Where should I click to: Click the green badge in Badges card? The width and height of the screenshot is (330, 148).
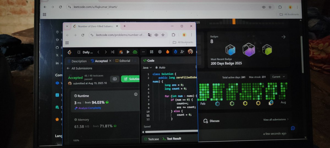pos(267,50)
